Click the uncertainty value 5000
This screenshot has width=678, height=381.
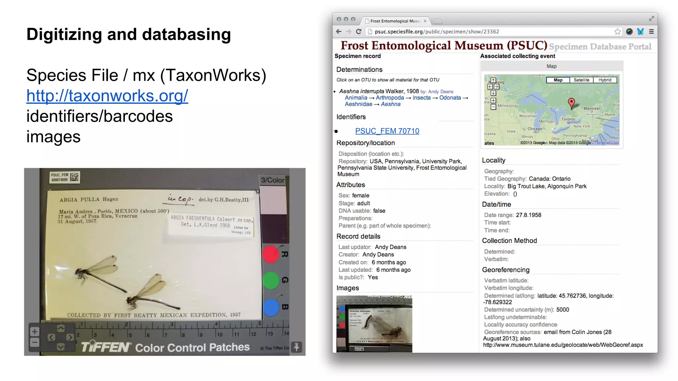[562, 310]
